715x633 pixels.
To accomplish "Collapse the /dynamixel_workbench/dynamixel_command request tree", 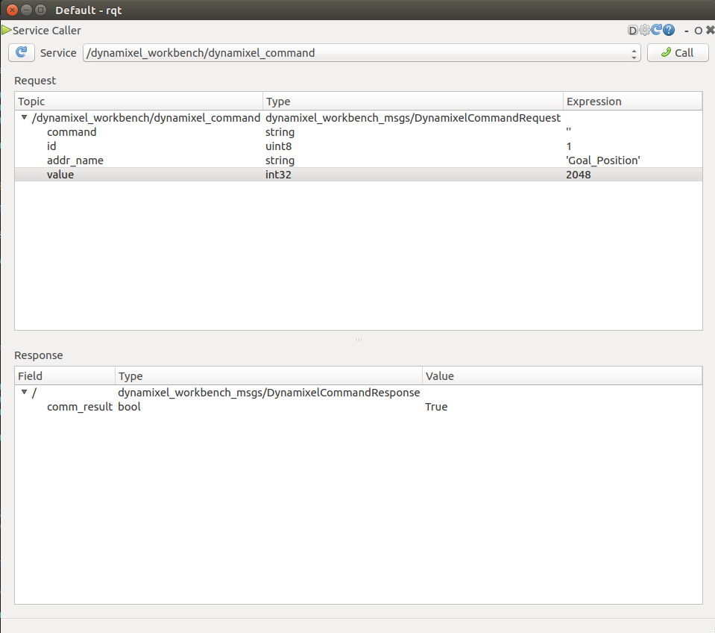I will [x=24, y=118].
